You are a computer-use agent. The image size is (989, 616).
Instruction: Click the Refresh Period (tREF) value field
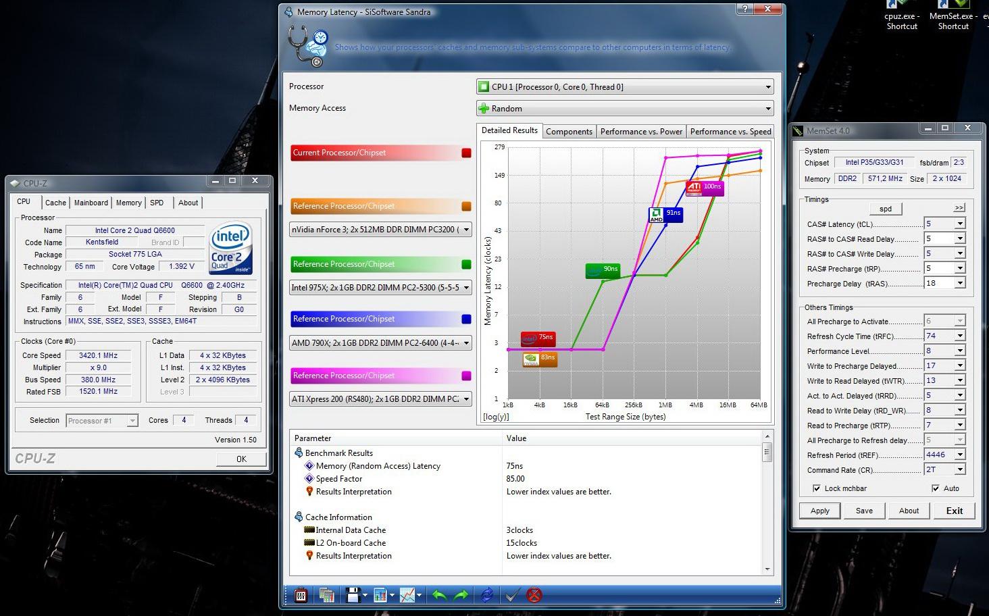(x=938, y=455)
